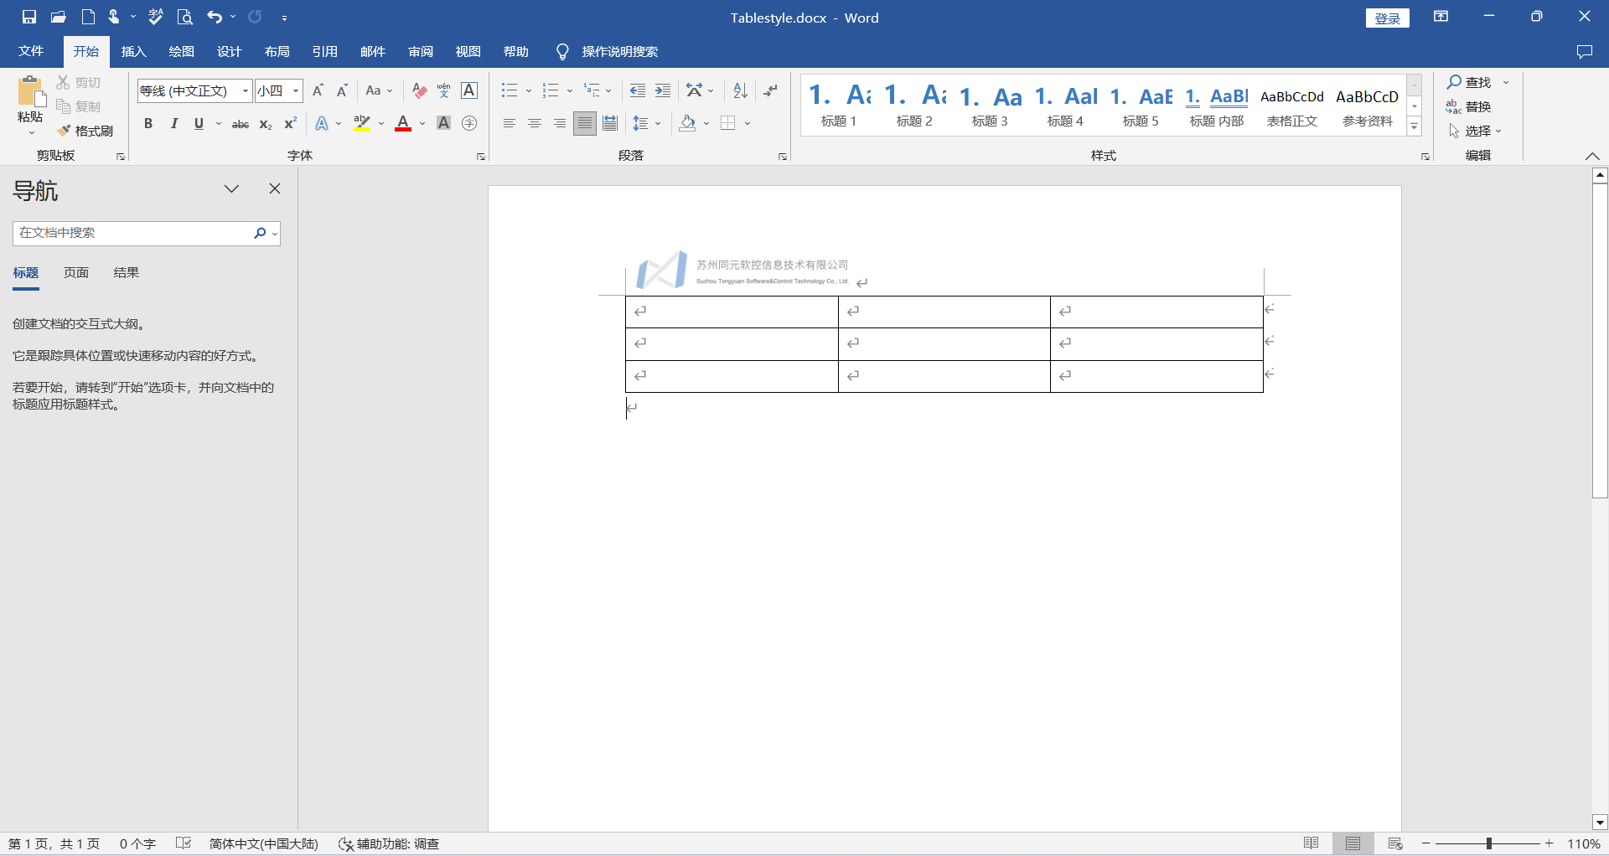Expand the navigation pane options chevron
Image resolution: width=1609 pixels, height=856 pixels.
pyautogui.click(x=231, y=189)
